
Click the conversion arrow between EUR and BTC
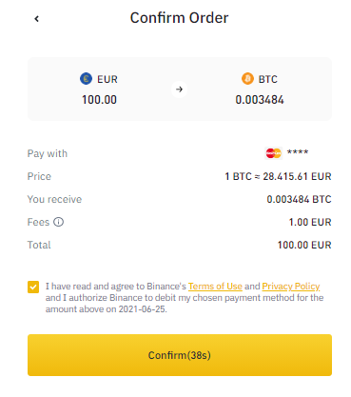point(179,89)
